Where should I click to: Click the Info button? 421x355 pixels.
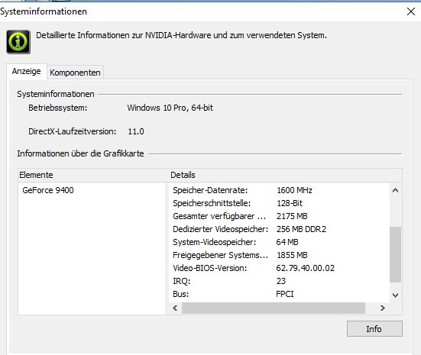pos(374,329)
